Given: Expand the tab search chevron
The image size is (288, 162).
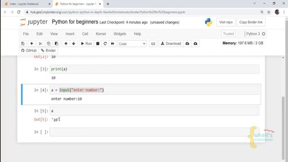Looking at the screenshot, I should [255, 3].
